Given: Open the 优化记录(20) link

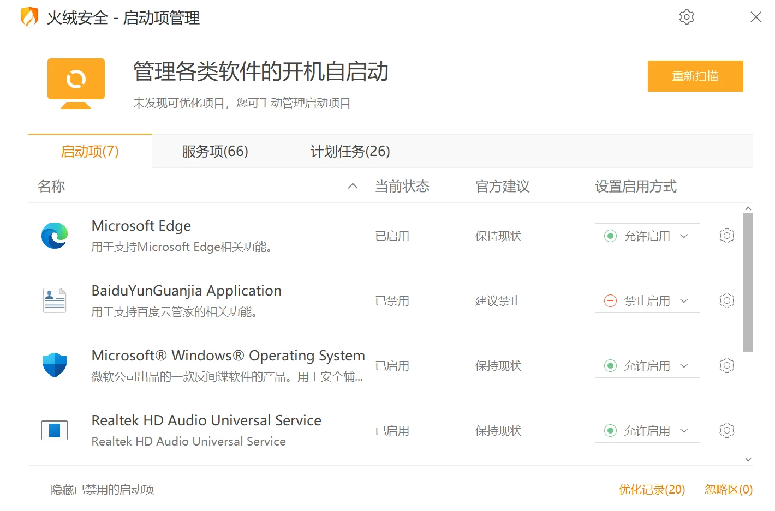Looking at the screenshot, I should pos(652,489).
